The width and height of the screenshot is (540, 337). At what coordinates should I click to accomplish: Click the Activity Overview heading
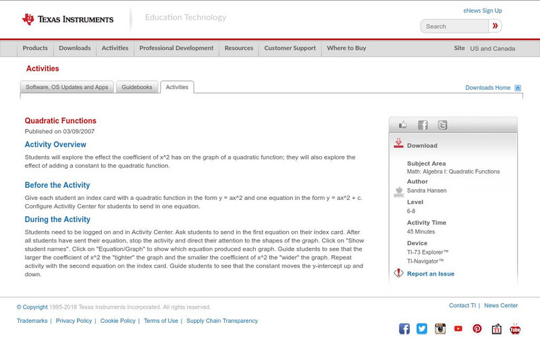coord(55,145)
